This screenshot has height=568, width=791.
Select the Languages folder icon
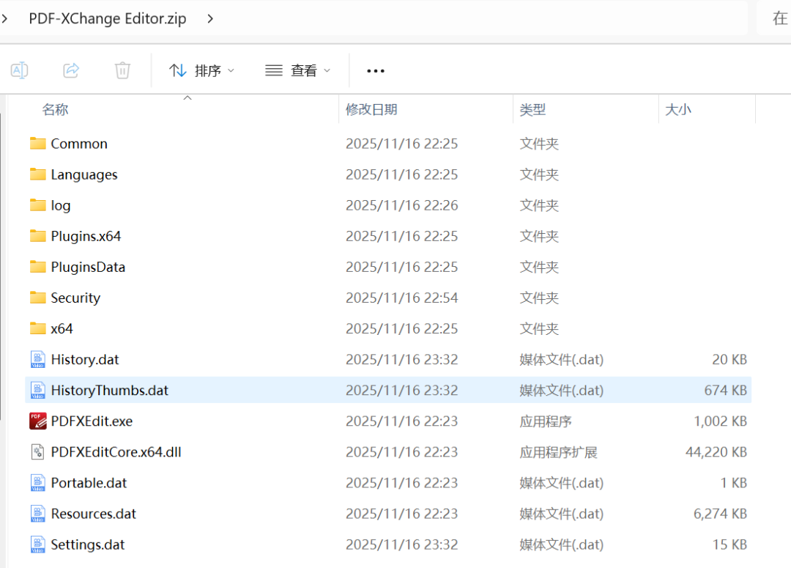38,174
